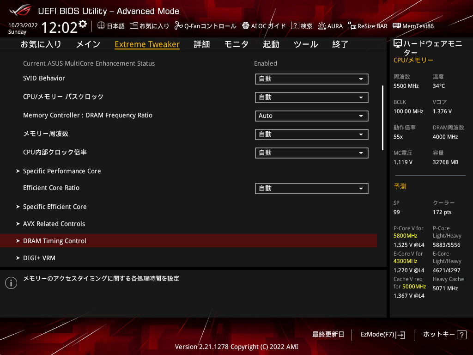Click 1.376 V Vcore value
Image resolution: width=473 pixels, height=355 pixels.
[442, 111]
